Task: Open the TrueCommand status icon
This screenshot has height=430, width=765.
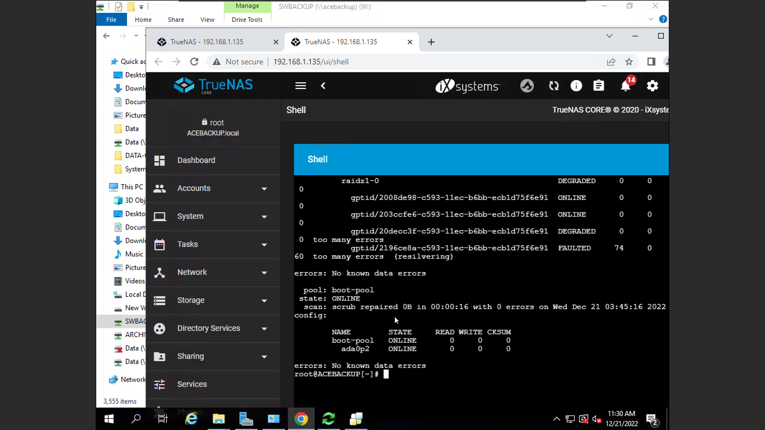Action: (x=527, y=86)
